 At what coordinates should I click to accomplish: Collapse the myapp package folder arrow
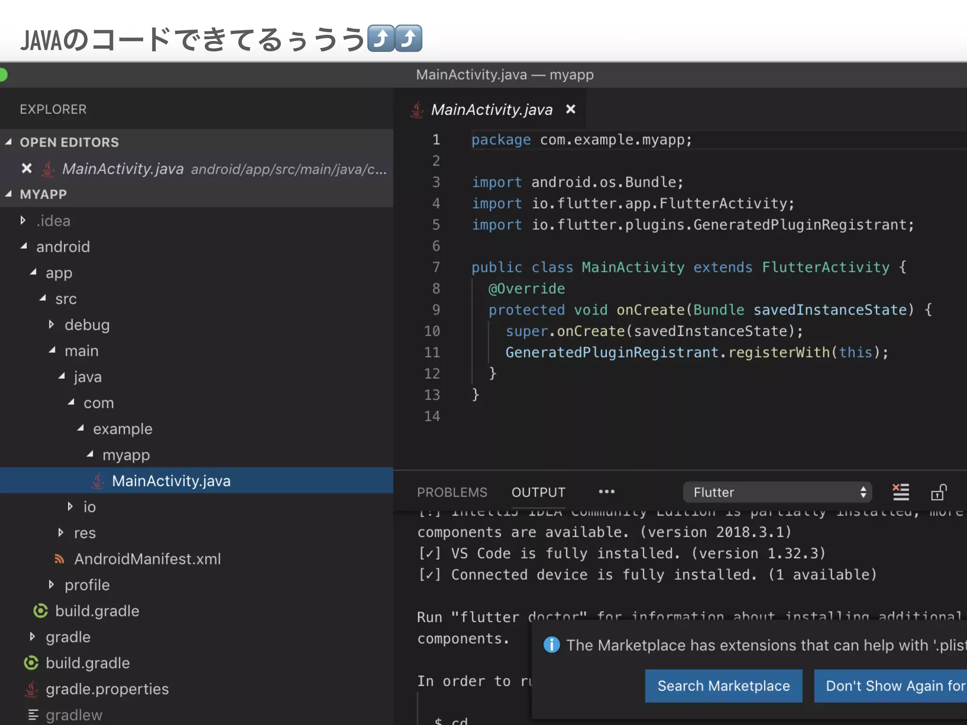(x=90, y=454)
